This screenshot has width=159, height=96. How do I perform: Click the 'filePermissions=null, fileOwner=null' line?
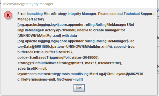pyautogui.click(x=50, y=80)
